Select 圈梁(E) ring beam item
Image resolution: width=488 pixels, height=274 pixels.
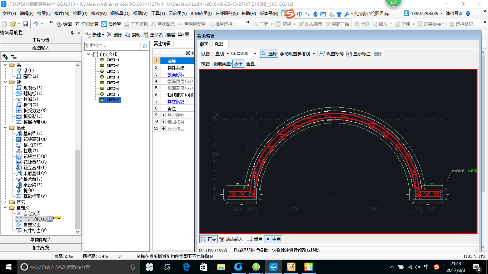click(28, 76)
